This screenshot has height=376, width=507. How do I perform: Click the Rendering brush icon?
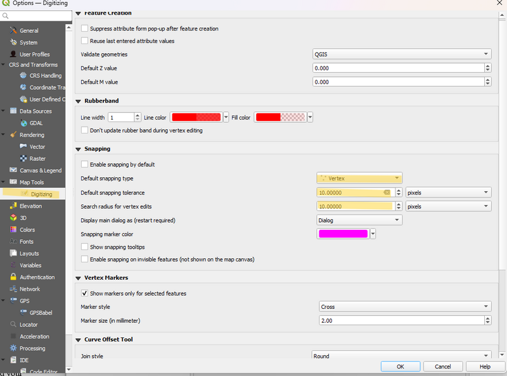point(13,135)
